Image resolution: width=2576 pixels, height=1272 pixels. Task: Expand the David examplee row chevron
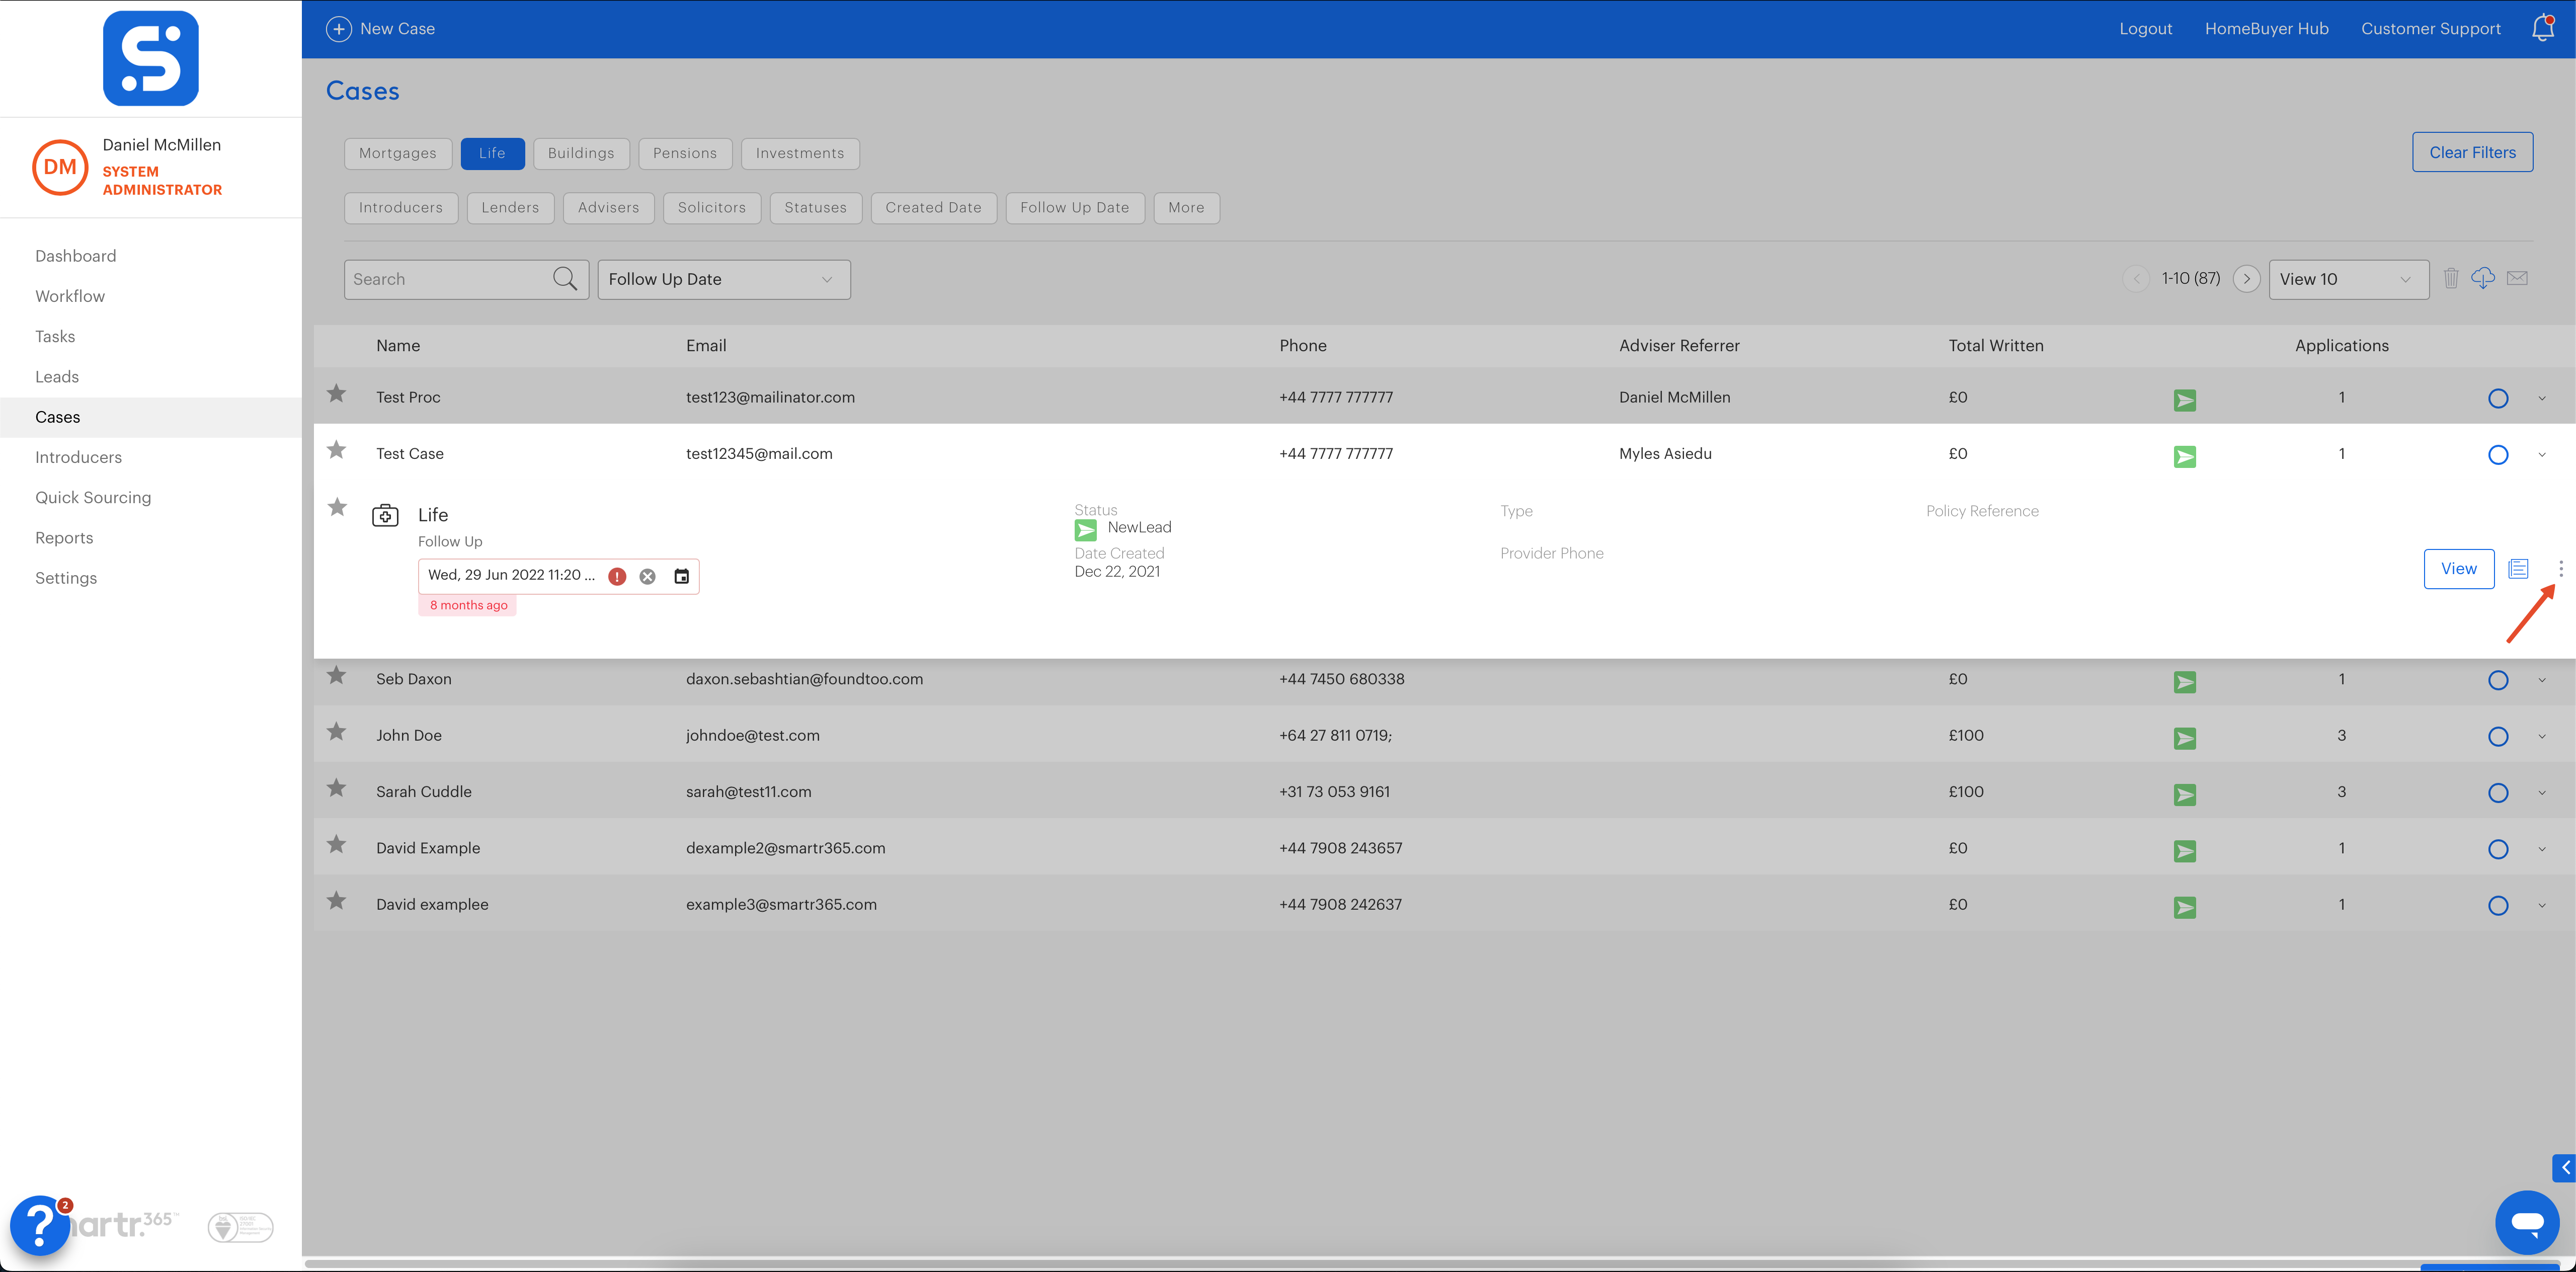point(2542,906)
